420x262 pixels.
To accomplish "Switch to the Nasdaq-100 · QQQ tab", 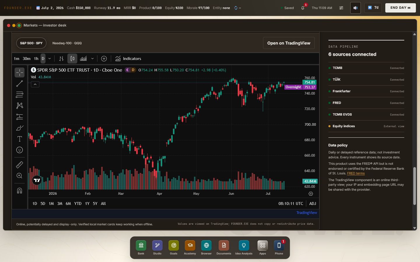I will 67,43.
